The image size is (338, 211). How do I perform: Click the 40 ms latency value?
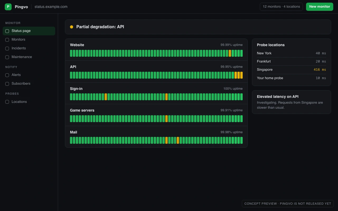pos(321,53)
